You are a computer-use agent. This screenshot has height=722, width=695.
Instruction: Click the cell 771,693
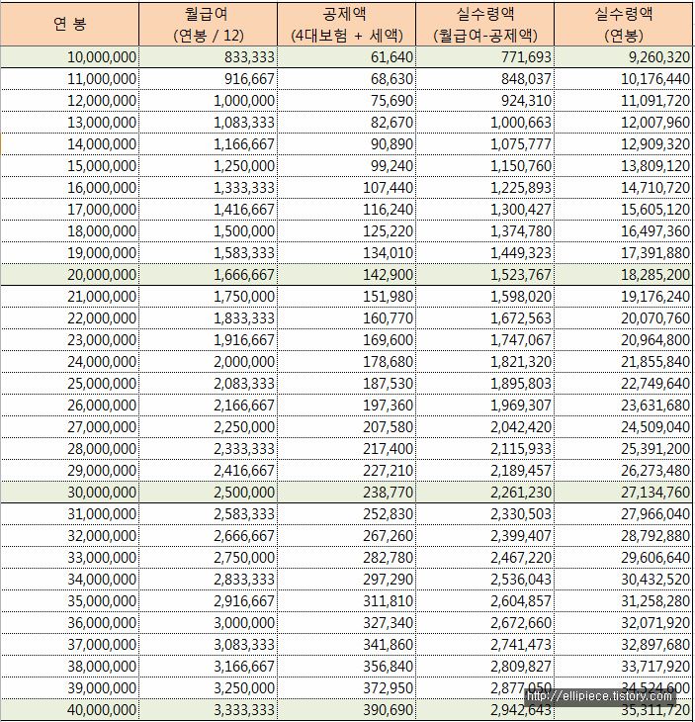(x=485, y=57)
